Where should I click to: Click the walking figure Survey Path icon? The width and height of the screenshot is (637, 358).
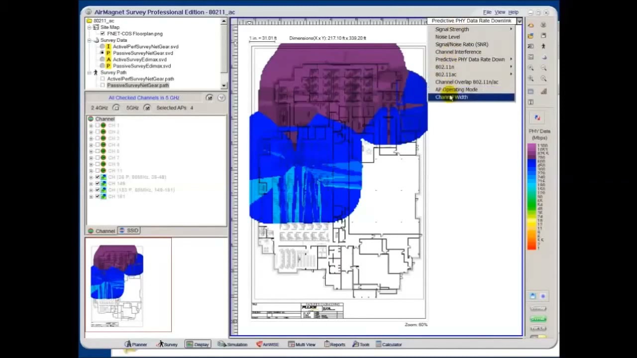click(96, 73)
